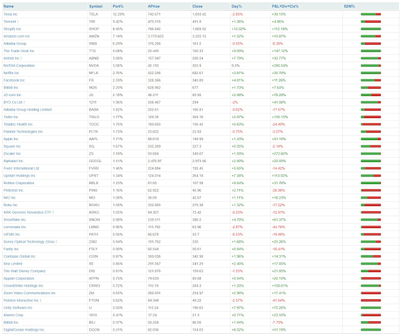The image size is (402, 335).
Task: Select the P&L value "-44.76%"
Action: (278, 227)
